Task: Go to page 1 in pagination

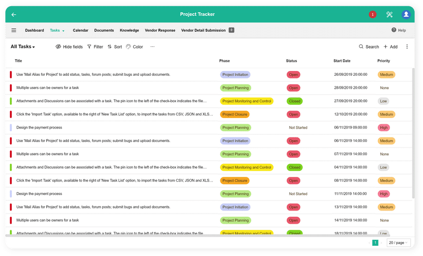Action: [x=375, y=242]
